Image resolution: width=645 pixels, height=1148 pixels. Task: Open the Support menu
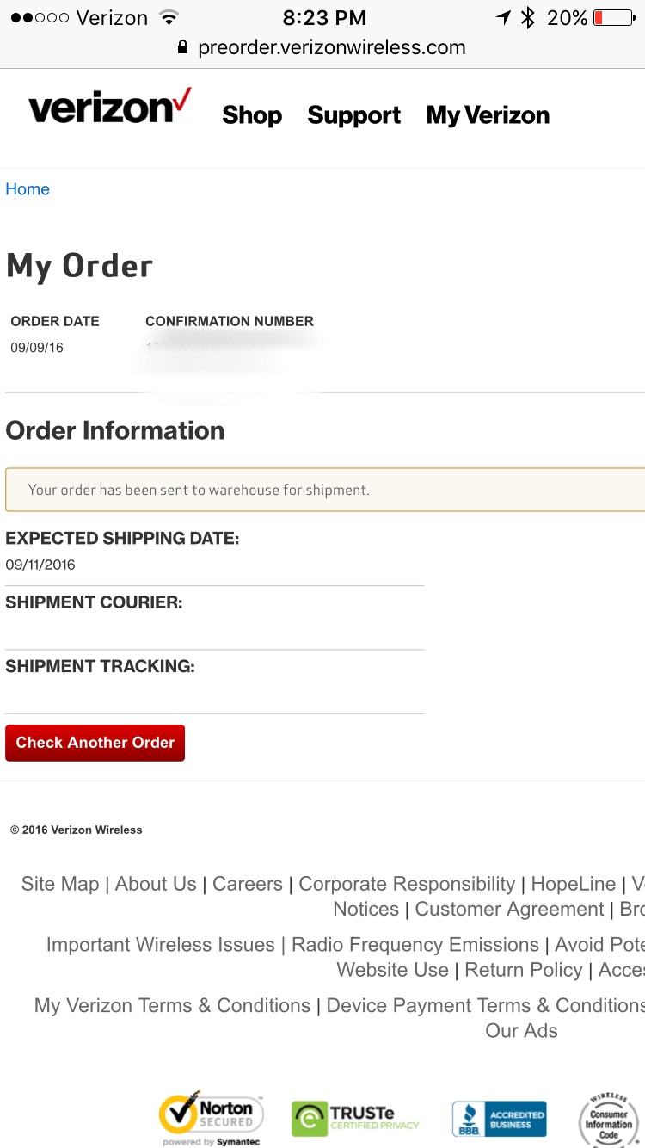coord(353,115)
